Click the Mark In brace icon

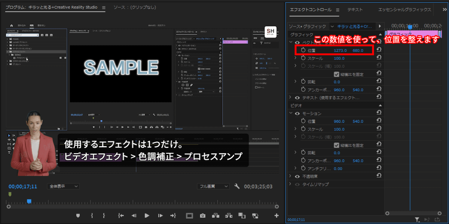[92, 215]
